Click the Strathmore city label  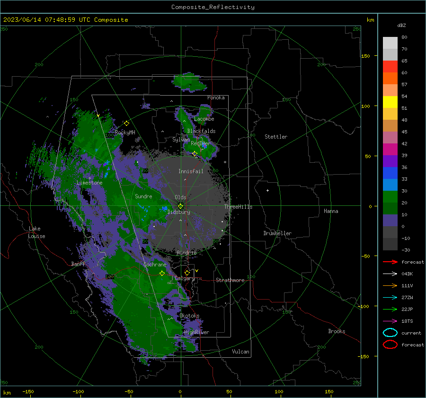pos(230,280)
